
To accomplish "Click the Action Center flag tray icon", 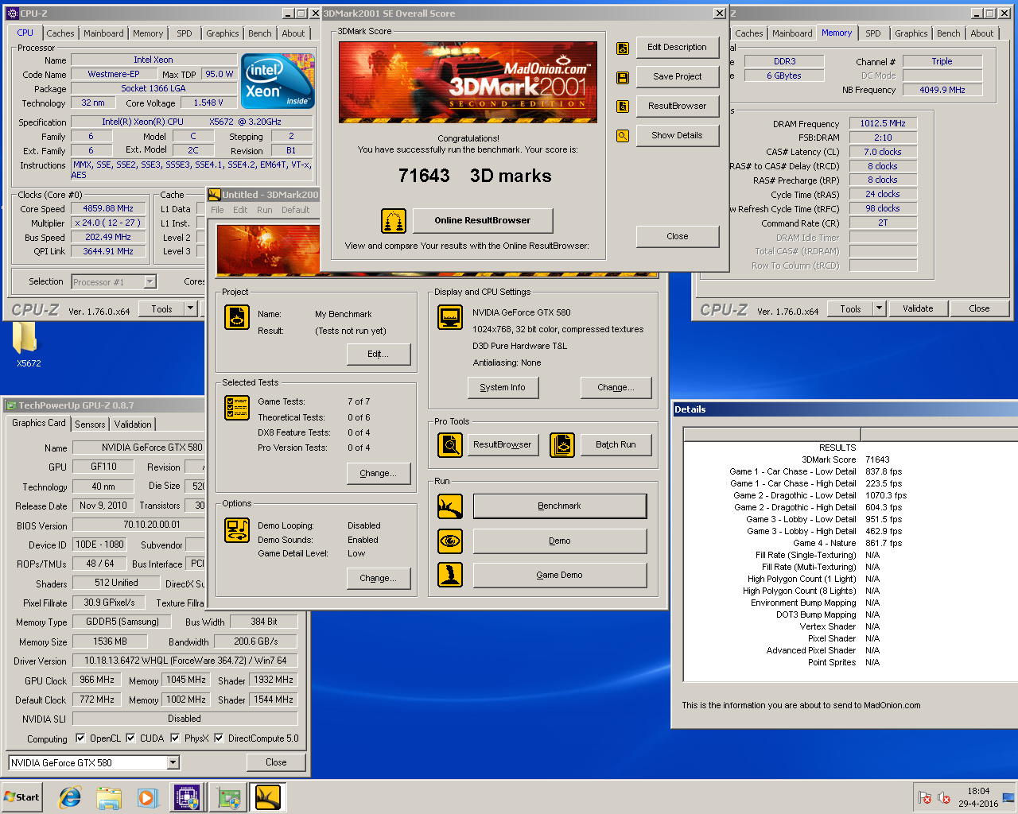I will tap(924, 797).
